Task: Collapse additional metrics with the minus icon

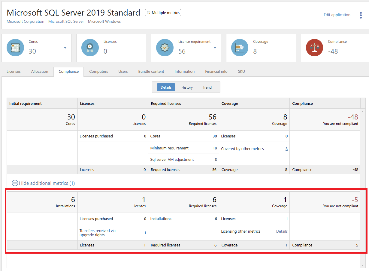Action: point(15,183)
